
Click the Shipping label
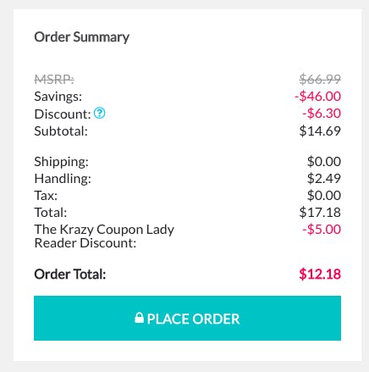coord(62,162)
